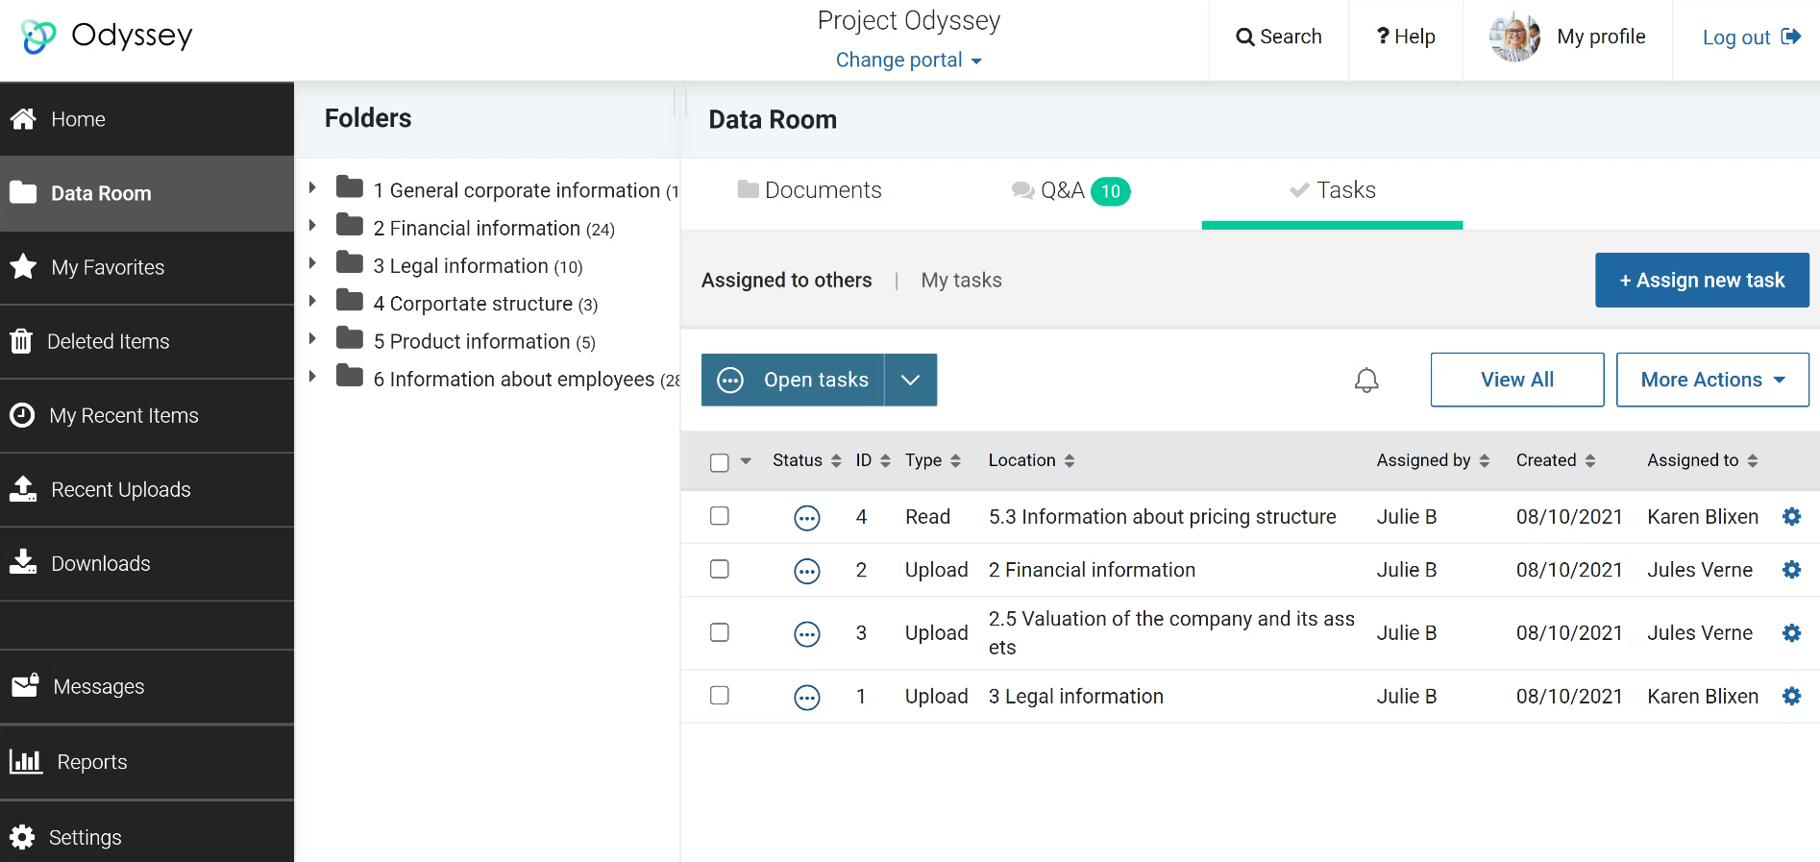Click gear icon for the Legal information task

(x=1791, y=697)
